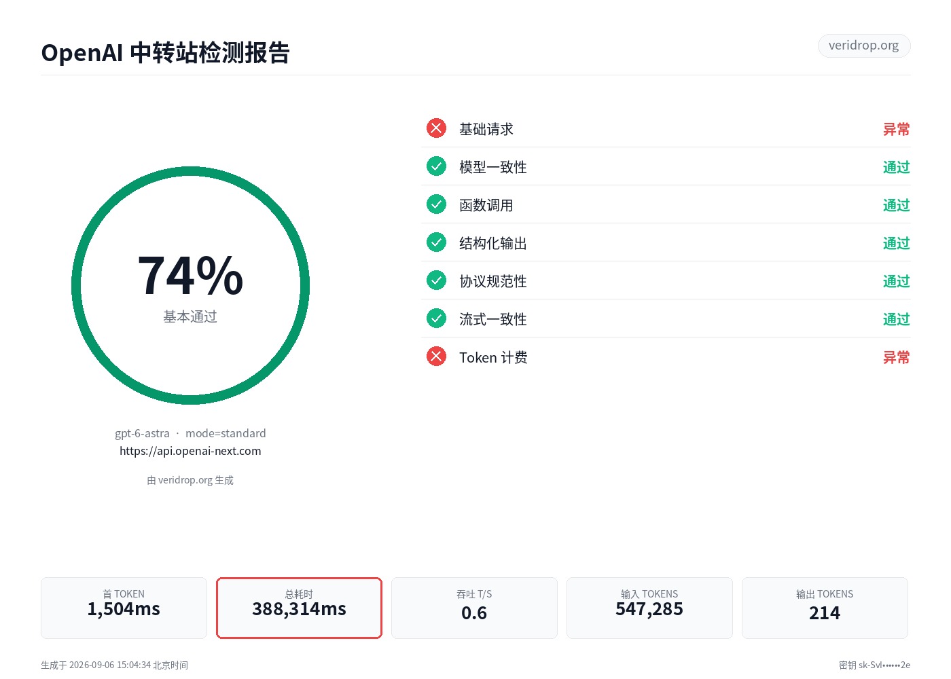This screenshot has height=679, width=951.
Task: Click the OpenAI 中转站检测报告 title
Action: tap(165, 52)
